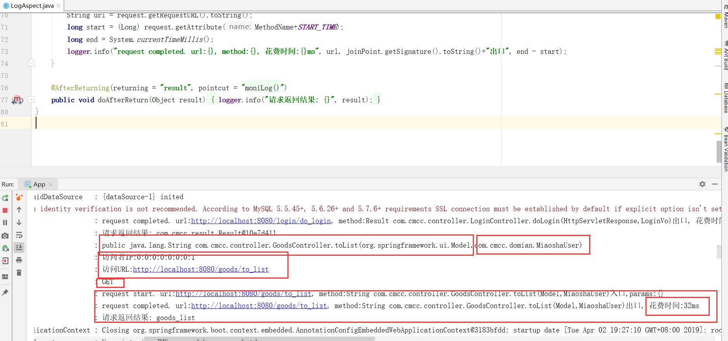Open to_list link in request start line
This screenshot has width=728, height=341.
(x=244, y=294)
